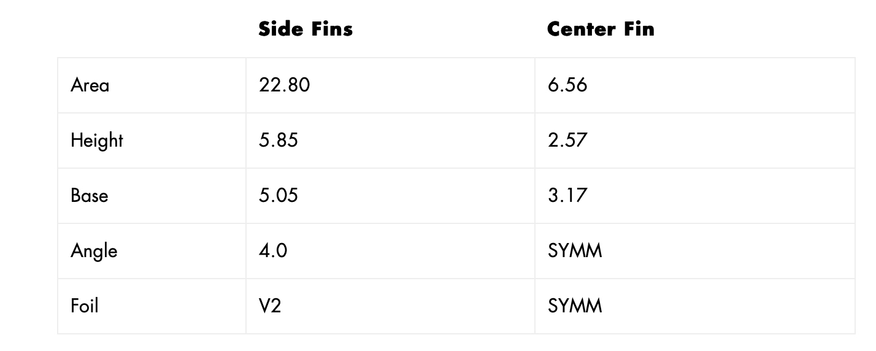Click the empty space right of V2

click(x=408, y=306)
